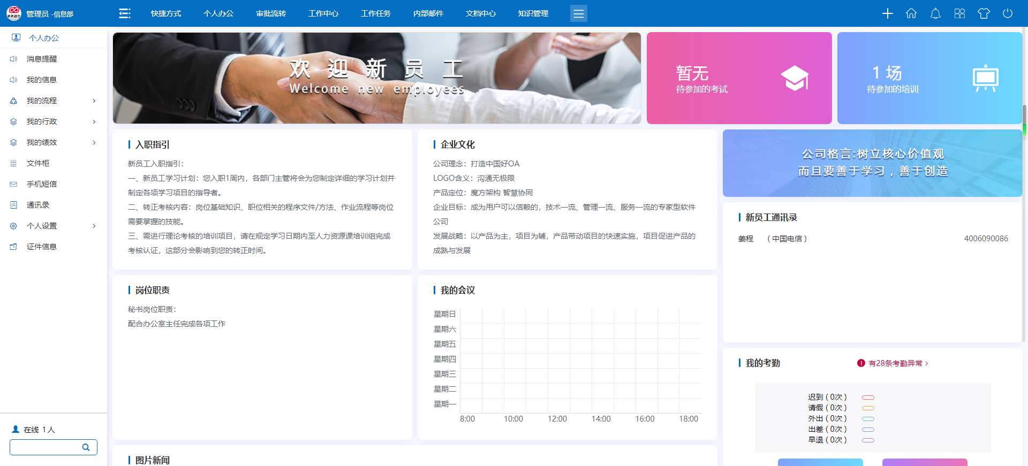Image resolution: width=1028 pixels, height=466 pixels.
Task: Go to home via house icon
Action: (x=911, y=13)
